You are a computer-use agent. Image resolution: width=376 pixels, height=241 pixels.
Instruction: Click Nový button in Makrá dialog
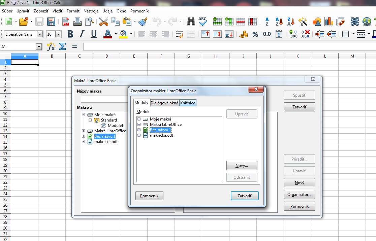click(299, 183)
